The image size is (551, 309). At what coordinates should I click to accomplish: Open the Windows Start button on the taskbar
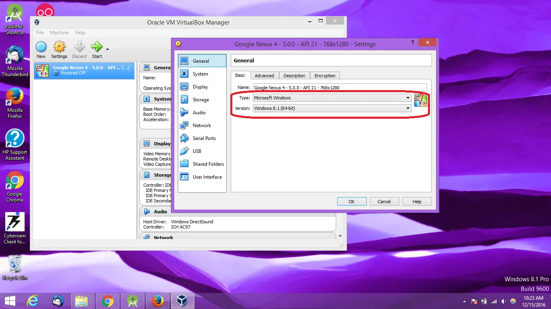click(x=10, y=301)
